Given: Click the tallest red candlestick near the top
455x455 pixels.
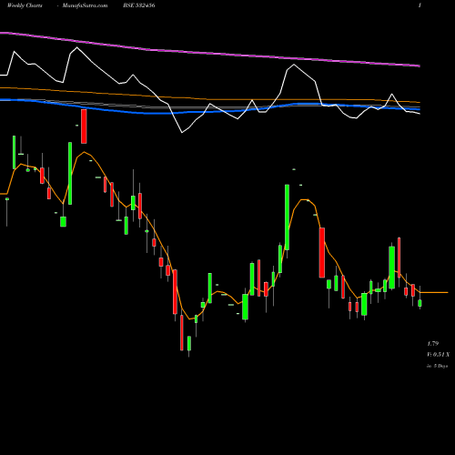Looking at the screenshot, I should click(84, 126).
